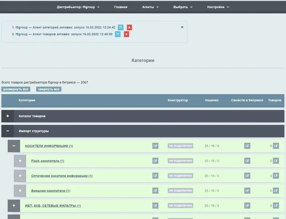286x219 pixels.
Task: Edit Bitrix properties for Flash накопители row
Action: tap(247, 161)
